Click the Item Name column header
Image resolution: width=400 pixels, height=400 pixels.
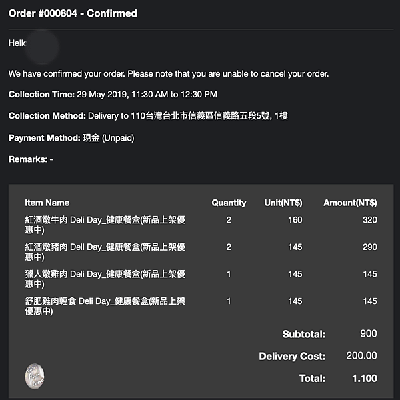click(x=47, y=203)
